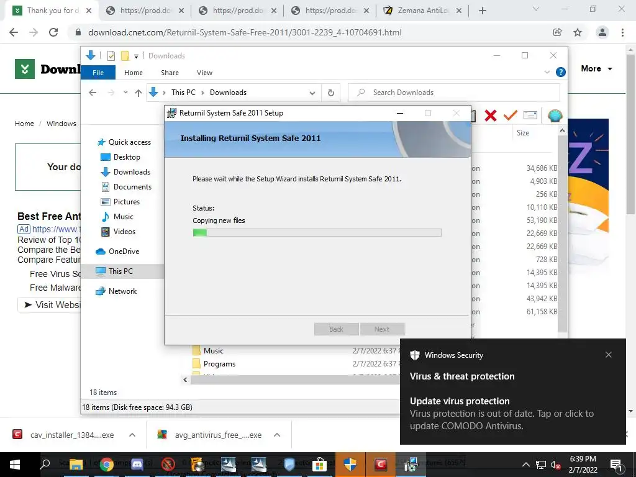Image resolution: width=636 pixels, height=477 pixels.
Task: Click new folder icon in Explorer quick access toolbar
Action: (125, 55)
